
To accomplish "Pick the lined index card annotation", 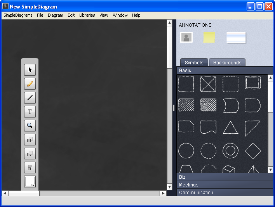I will (x=236, y=38).
